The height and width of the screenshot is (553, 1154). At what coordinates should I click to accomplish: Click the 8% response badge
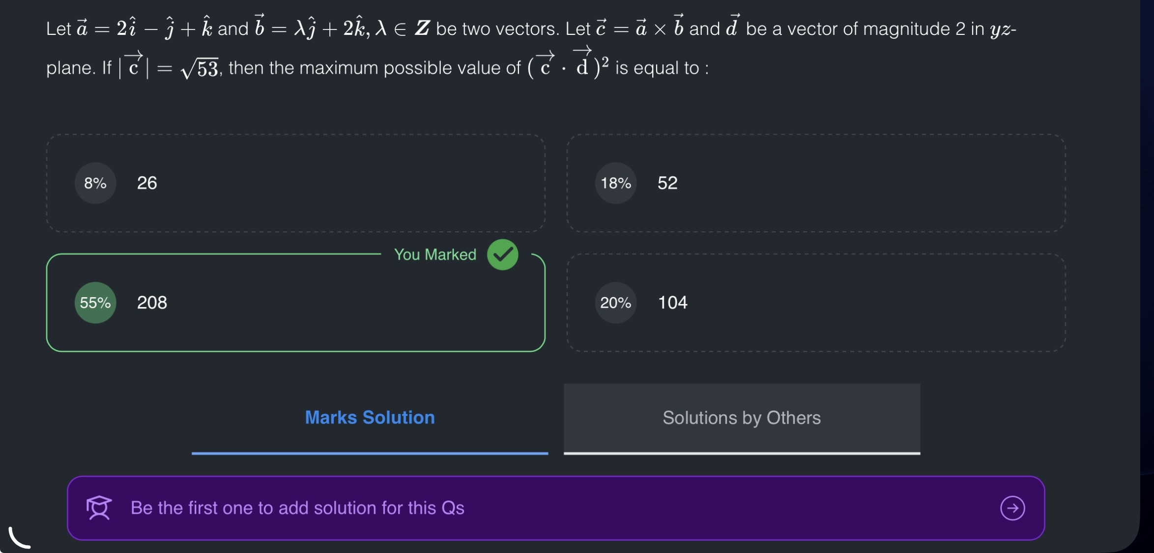pos(95,183)
